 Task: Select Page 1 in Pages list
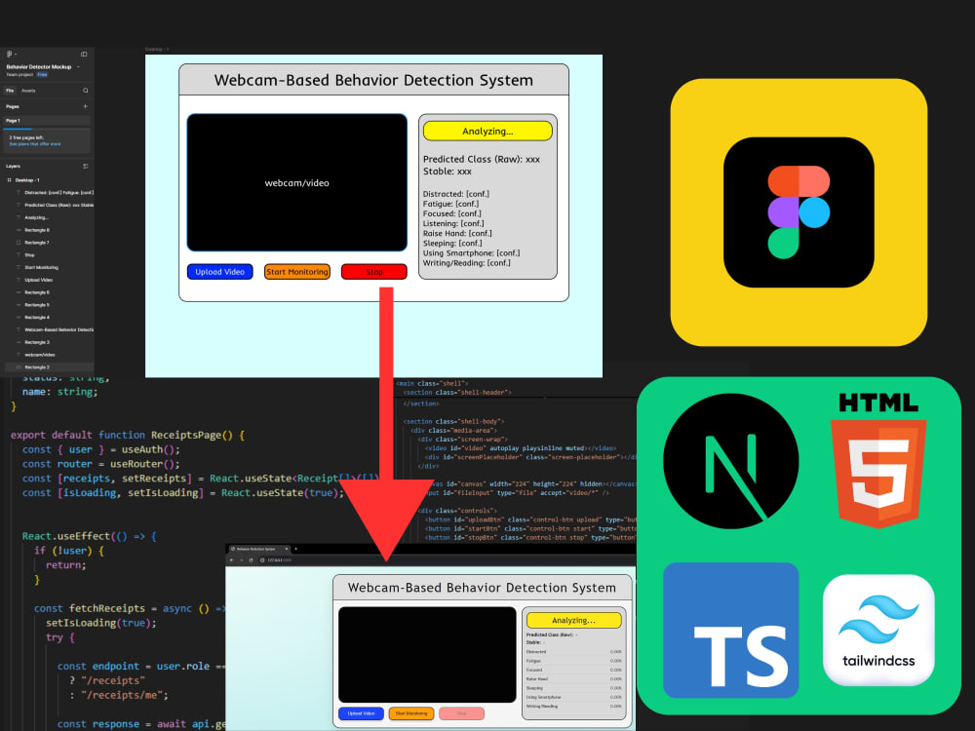click(47, 121)
